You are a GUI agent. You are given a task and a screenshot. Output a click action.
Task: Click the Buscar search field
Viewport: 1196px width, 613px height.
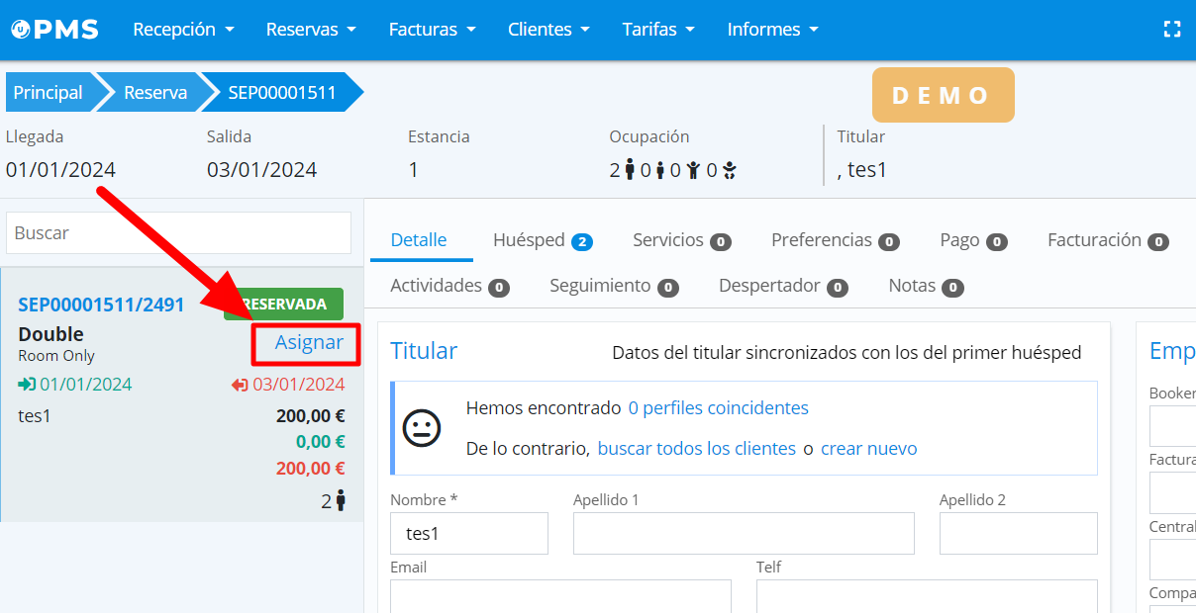pos(178,233)
